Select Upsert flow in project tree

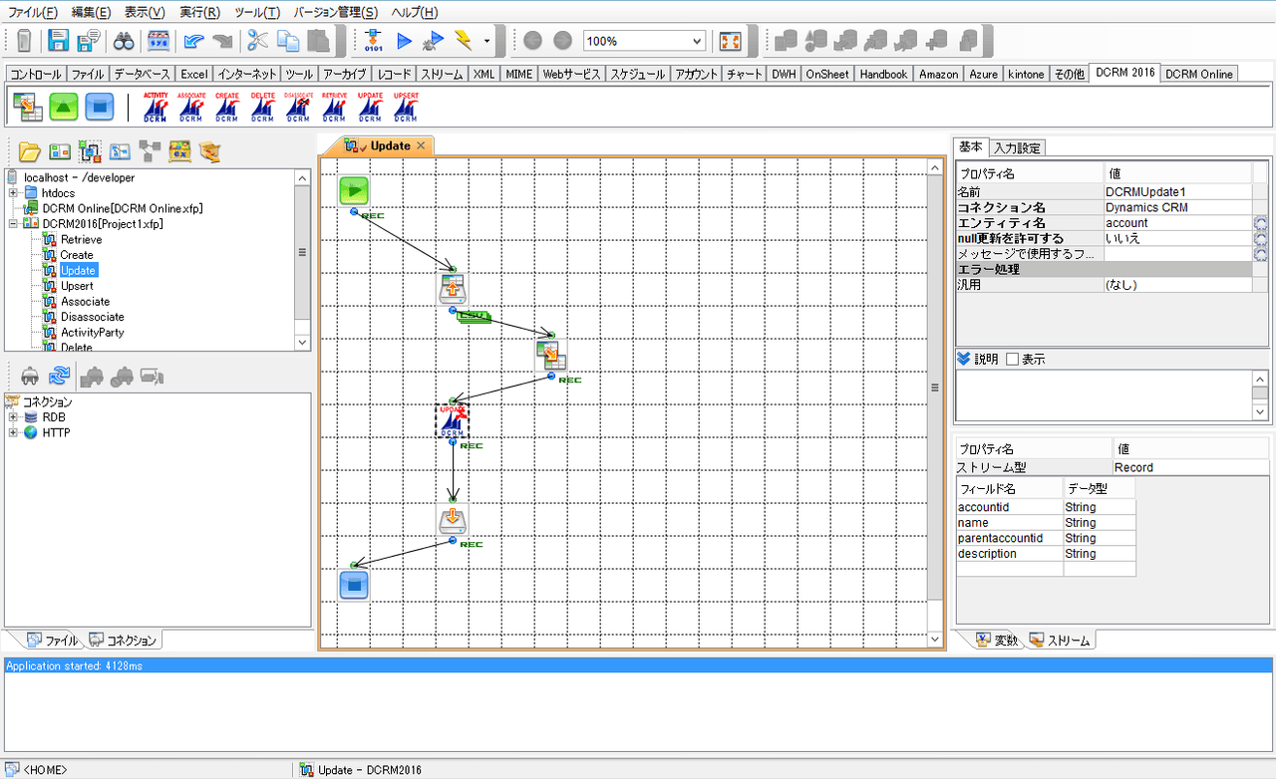(x=77, y=286)
